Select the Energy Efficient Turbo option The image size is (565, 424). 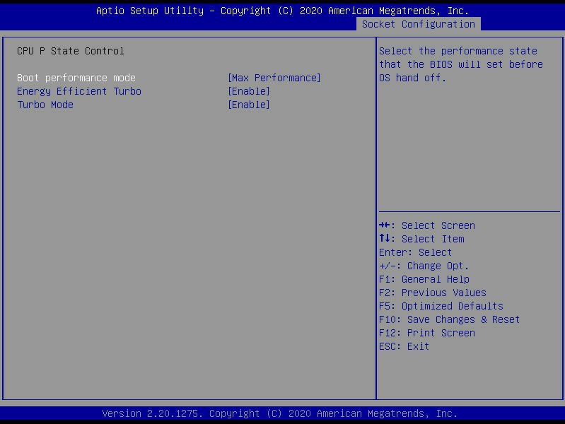click(x=79, y=91)
